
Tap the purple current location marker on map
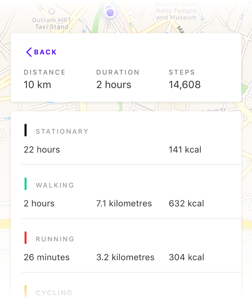tap(110, 13)
